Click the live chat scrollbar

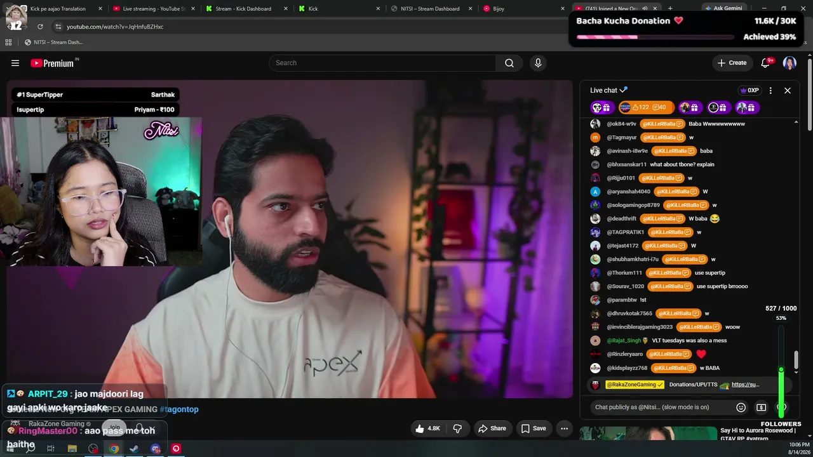(x=796, y=361)
